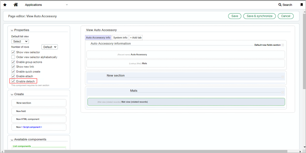Switch to Auto Accessory info tab
Image resolution: width=306 pixels, height=153 pixels.
pyautogui.click(x=98, y=38)
